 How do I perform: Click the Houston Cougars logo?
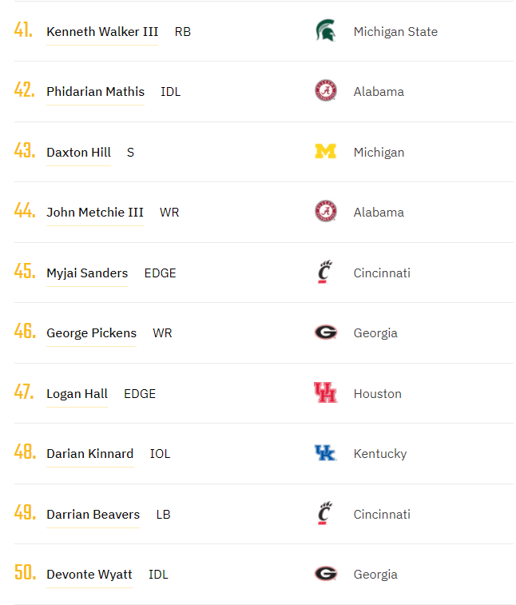point(325,393)
